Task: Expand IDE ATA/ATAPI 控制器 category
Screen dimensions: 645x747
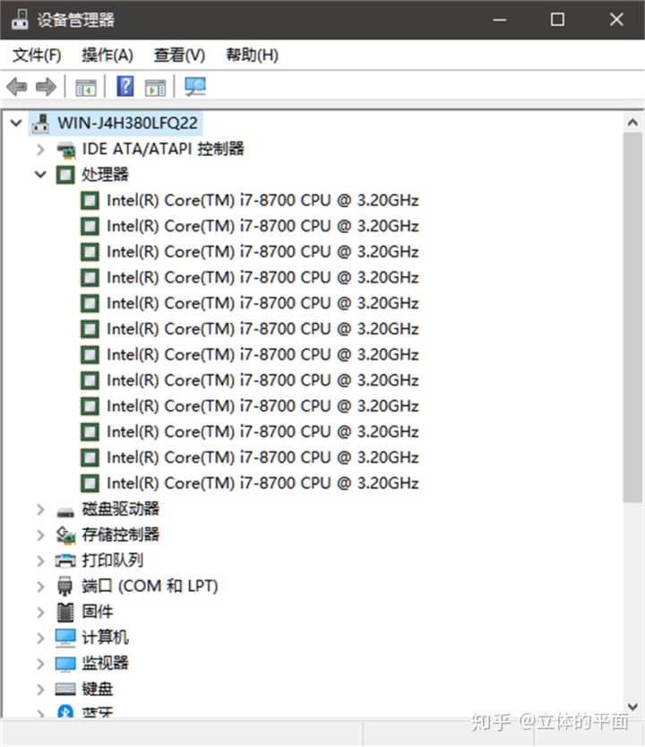Action: pyautogui.click(x=41, y=150)
